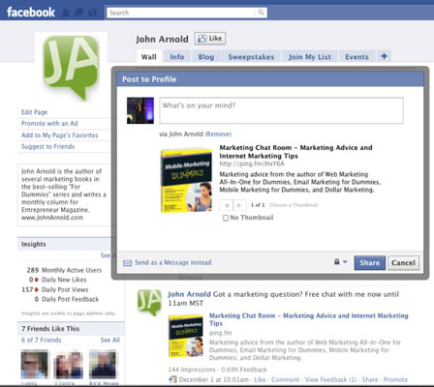
Task: Cancel the Post to Profile dialog
Action: (x=403, y=263)
